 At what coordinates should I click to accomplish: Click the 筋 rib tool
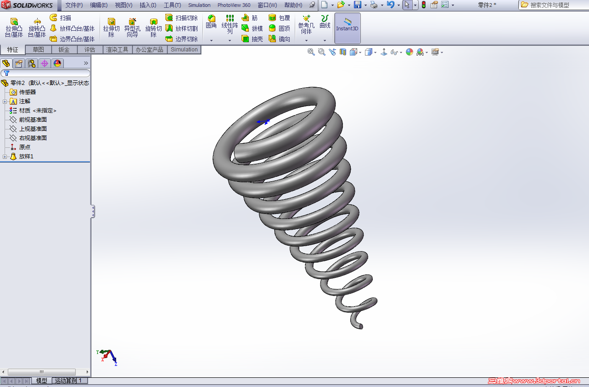point(250,18)
